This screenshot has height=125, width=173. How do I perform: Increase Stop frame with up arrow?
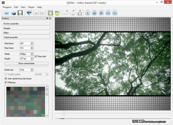32,47
